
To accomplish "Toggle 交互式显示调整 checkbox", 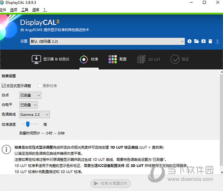I will (x=4, y=86).
